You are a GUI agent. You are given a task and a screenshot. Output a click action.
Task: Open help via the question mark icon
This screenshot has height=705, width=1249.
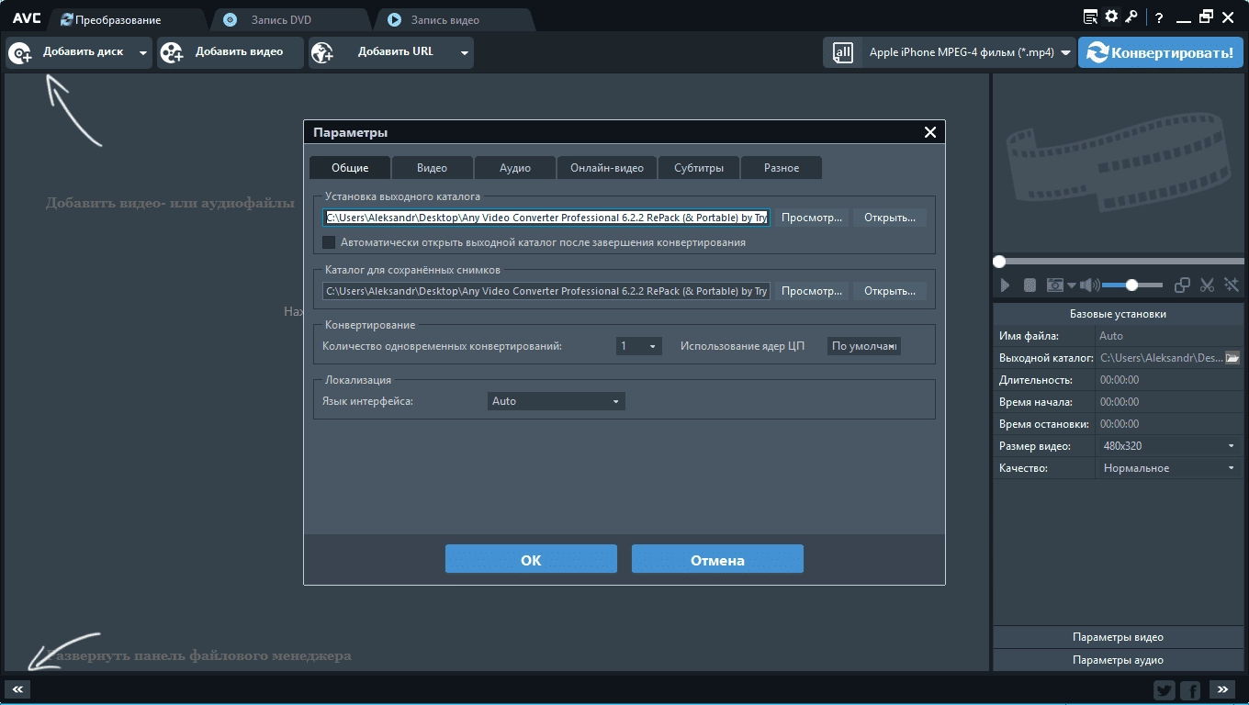tap(1159, 17)
